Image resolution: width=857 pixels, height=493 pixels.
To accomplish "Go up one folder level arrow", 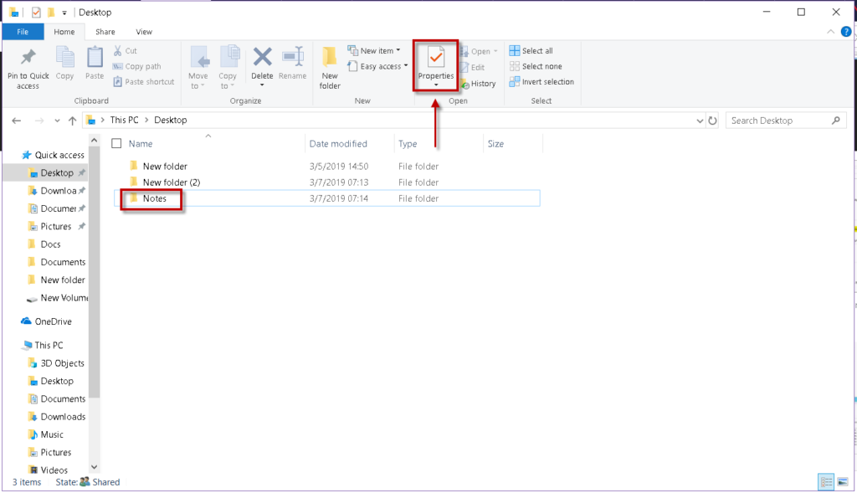I will coord(72,121).
